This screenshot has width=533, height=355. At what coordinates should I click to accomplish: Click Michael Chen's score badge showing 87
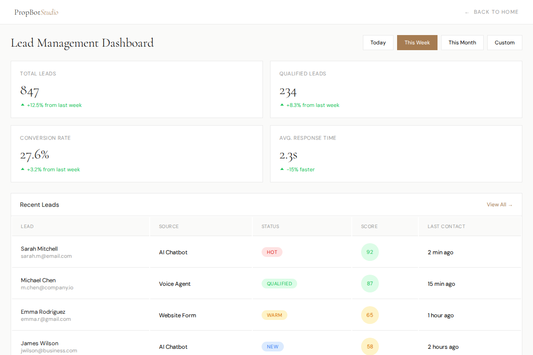[370, 283]
